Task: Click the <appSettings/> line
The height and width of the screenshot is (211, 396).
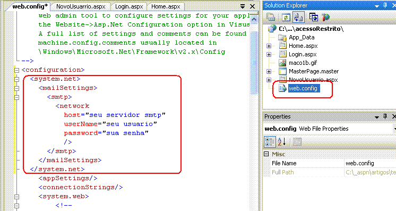Action: (68, 179)
